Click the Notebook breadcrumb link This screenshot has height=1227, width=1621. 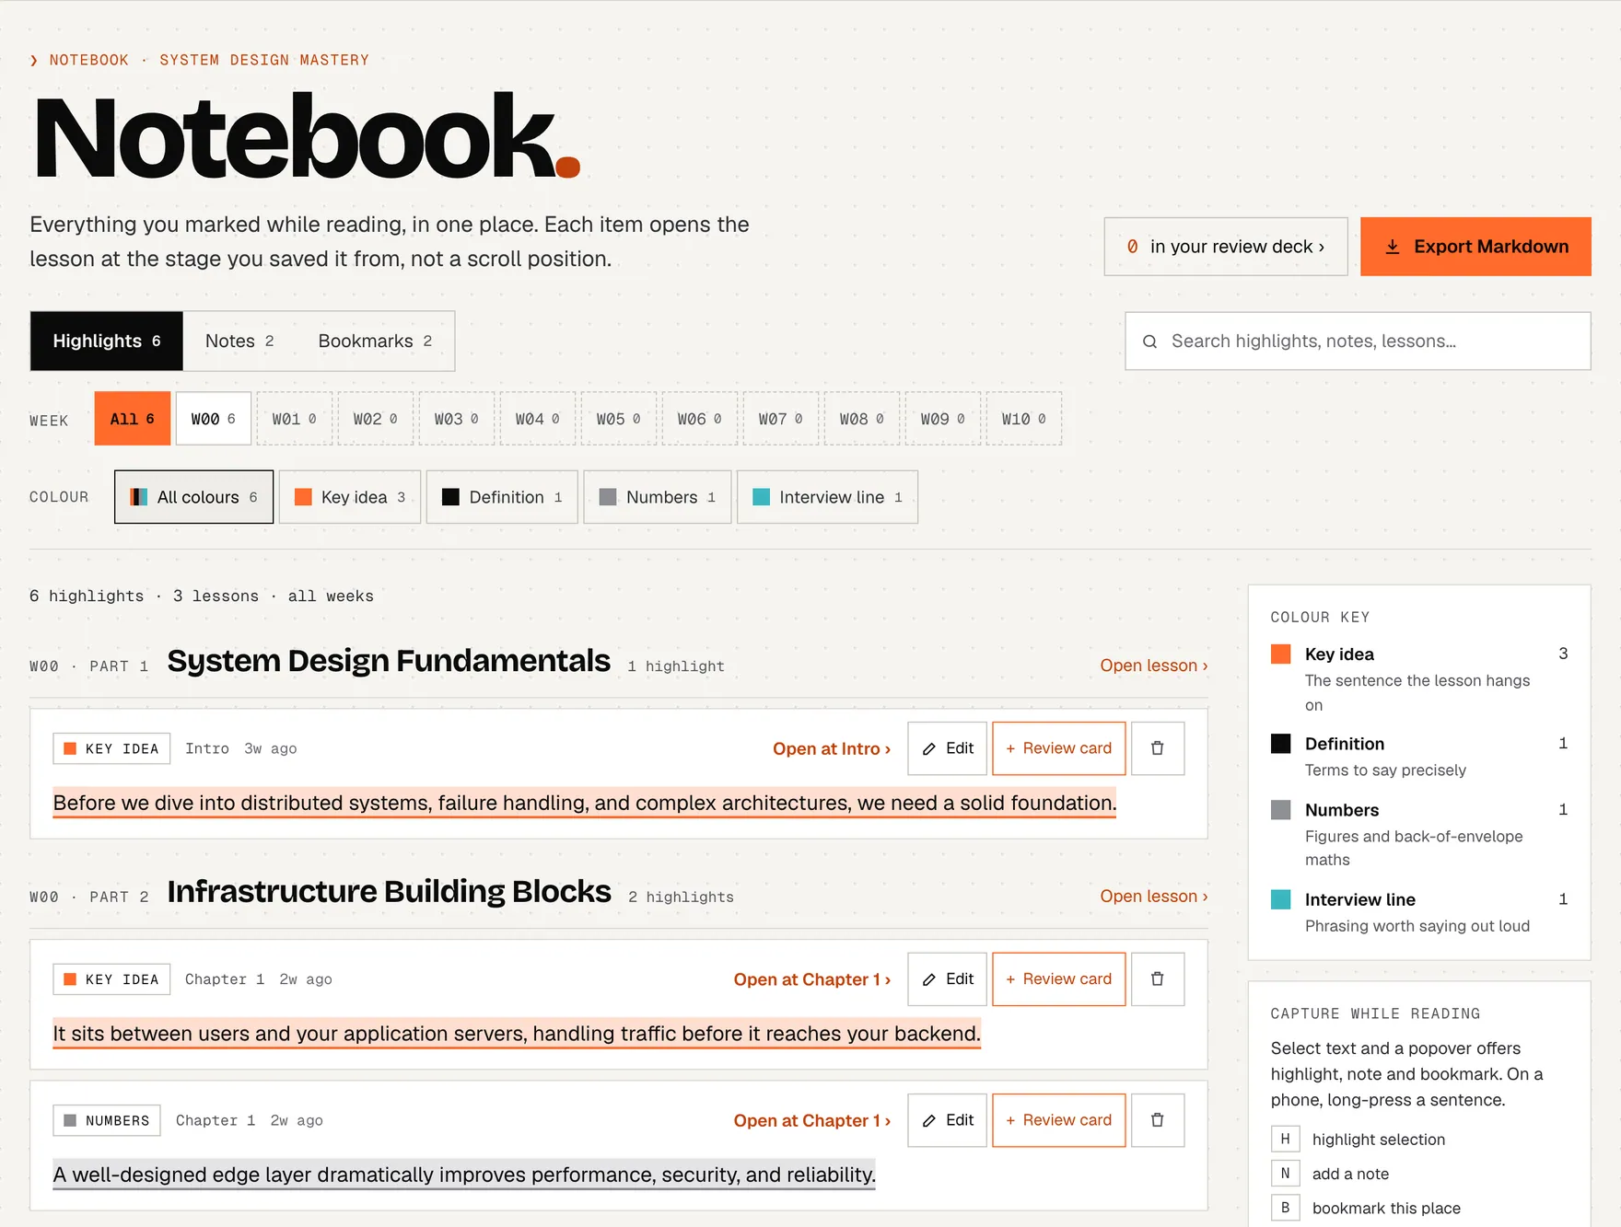[89, 60]
